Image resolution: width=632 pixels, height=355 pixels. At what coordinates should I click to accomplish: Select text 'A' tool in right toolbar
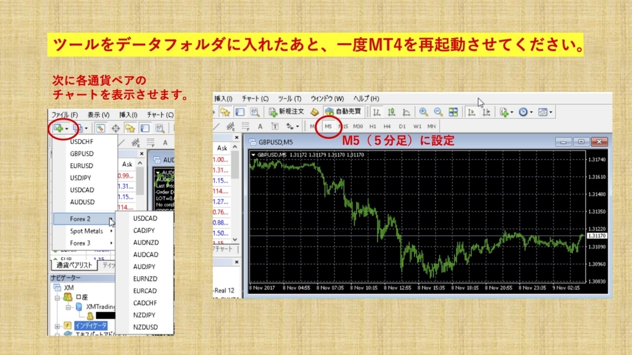[260, 126]
